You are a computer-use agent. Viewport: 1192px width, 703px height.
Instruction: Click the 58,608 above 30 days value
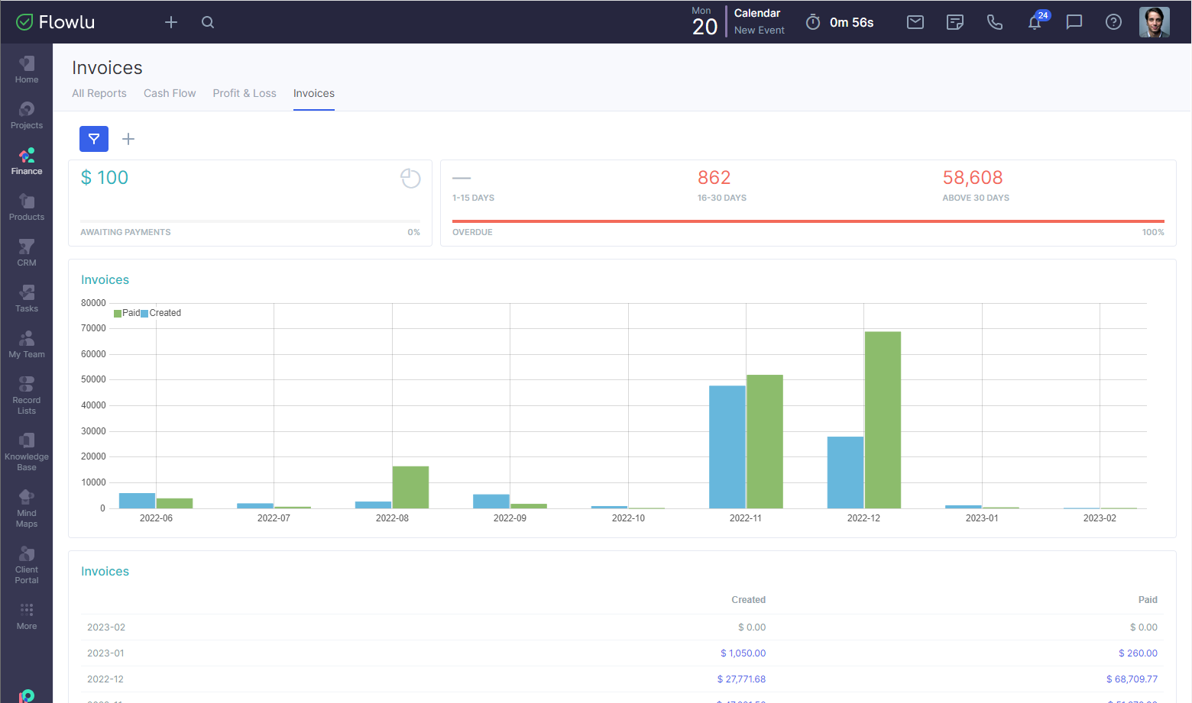[973, 178]
